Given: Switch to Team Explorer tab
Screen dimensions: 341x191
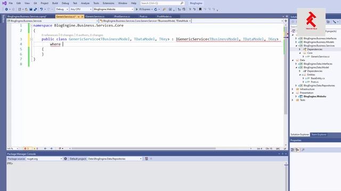Looking at the screenshot, I should tap(319, 134).
